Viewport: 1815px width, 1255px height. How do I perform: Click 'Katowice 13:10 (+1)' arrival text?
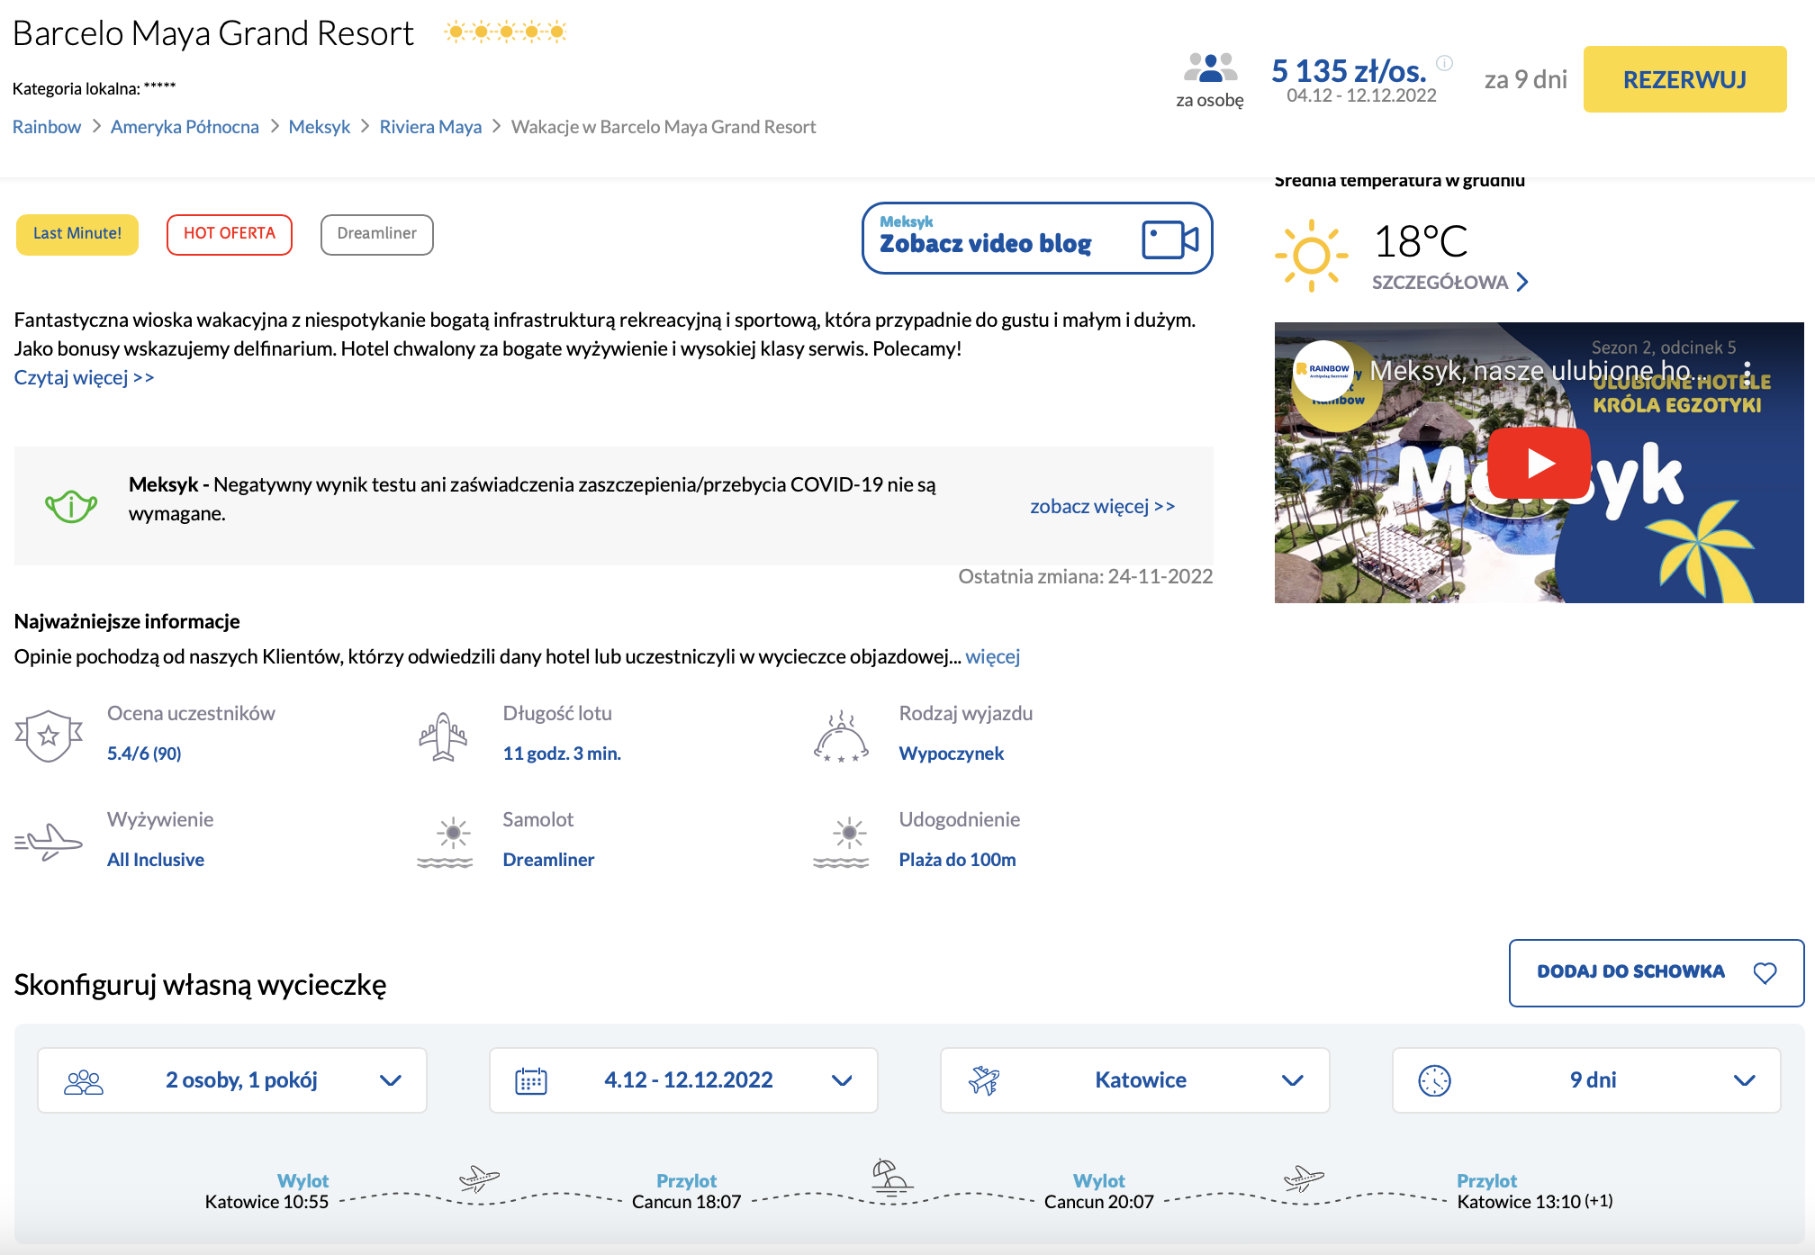1535,1202
